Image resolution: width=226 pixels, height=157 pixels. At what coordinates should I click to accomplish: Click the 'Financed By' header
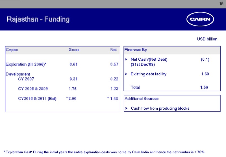136,50
